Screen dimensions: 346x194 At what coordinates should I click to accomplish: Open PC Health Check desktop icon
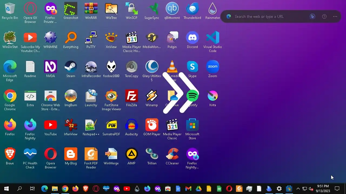pyautogui.click(x=30, y=158)
